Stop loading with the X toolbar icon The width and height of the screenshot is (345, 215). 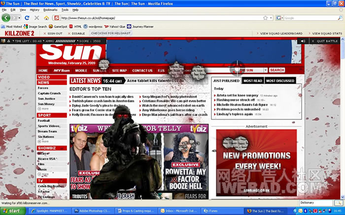[x=37, y=18]
